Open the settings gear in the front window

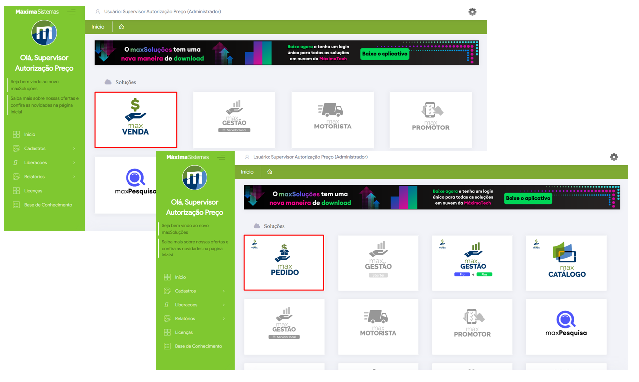(614, 157)
